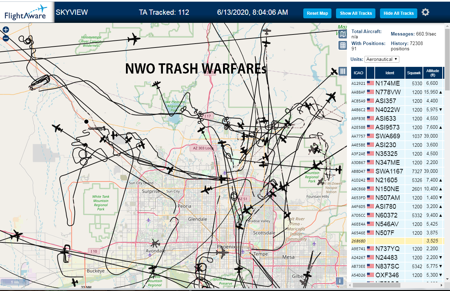Click the 5 nm map scale bar
The height and width of the screenshot is (291, 450).
point(14,282)
